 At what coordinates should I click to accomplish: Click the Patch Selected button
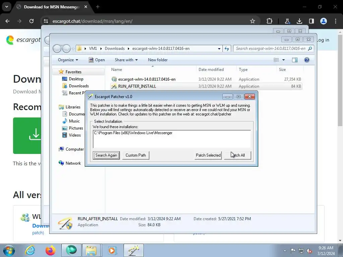208,155
